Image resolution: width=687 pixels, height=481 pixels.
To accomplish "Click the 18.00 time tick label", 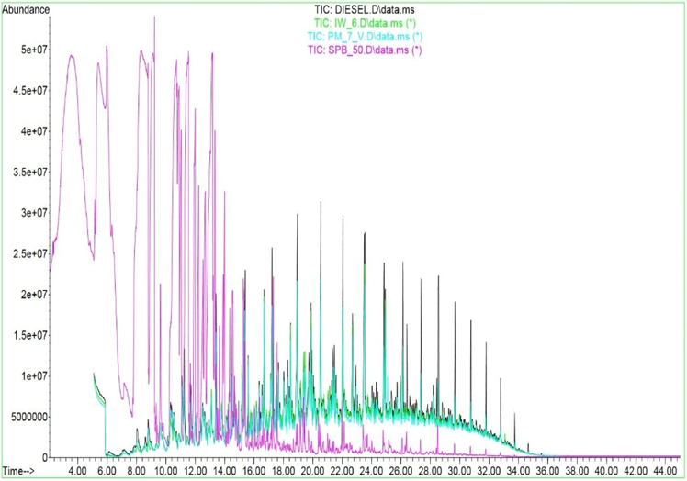I will (x=283, y=472).
